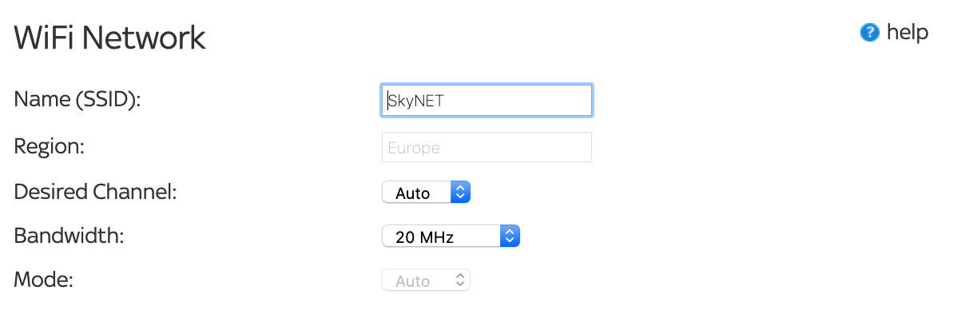Select the Auto value in Desired Channel
Viewport: 965px width, 326px height.
tap(413, 193)
